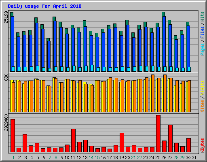Click the cyan pages bar for day 5
207x162 pixels.
point(38,69)
